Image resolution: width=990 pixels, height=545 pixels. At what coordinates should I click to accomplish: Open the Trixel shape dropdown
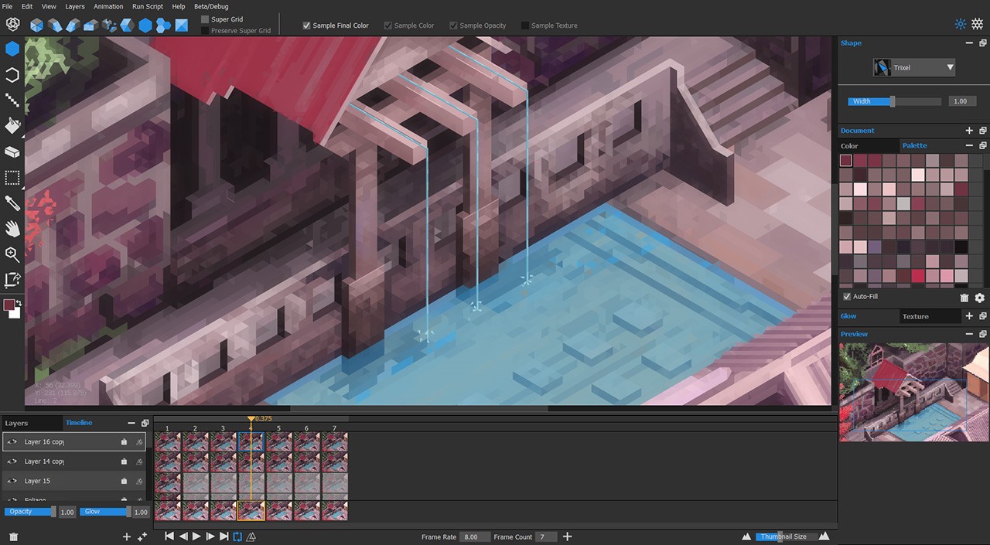point(914,68)
